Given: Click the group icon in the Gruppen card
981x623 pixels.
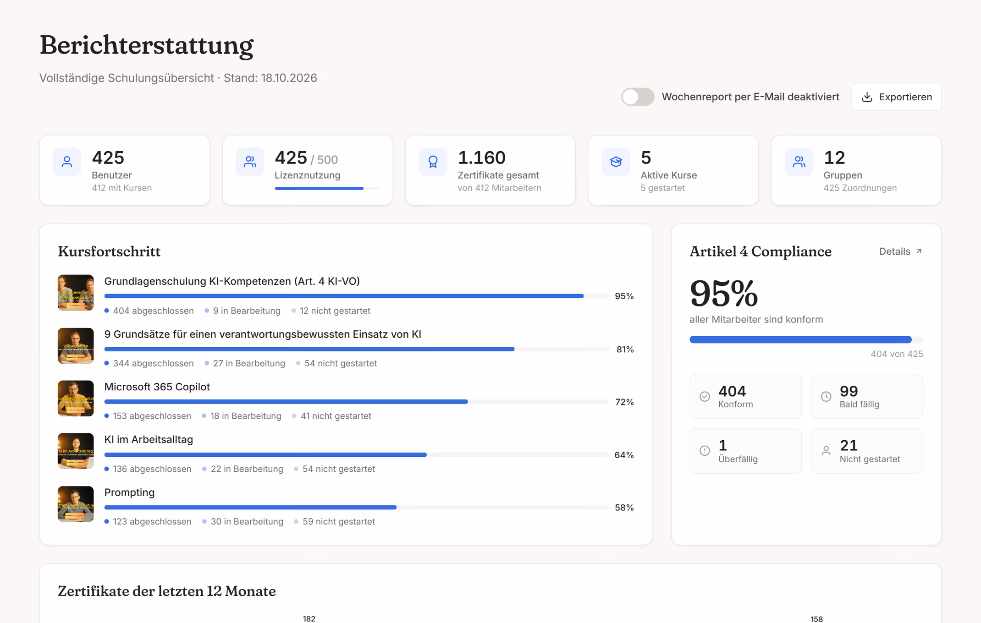Looking at the screenshot, I should point(799,162).
